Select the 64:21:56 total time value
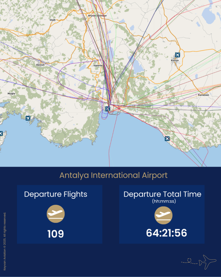 [166, 233]
